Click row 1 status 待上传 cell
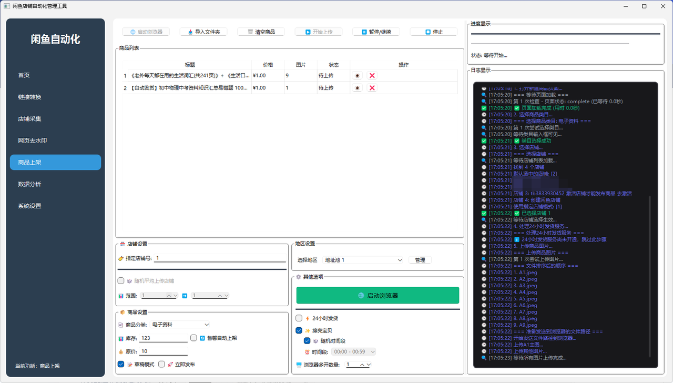The height and width of the screenshot is (383, 673). click(333, 76)
